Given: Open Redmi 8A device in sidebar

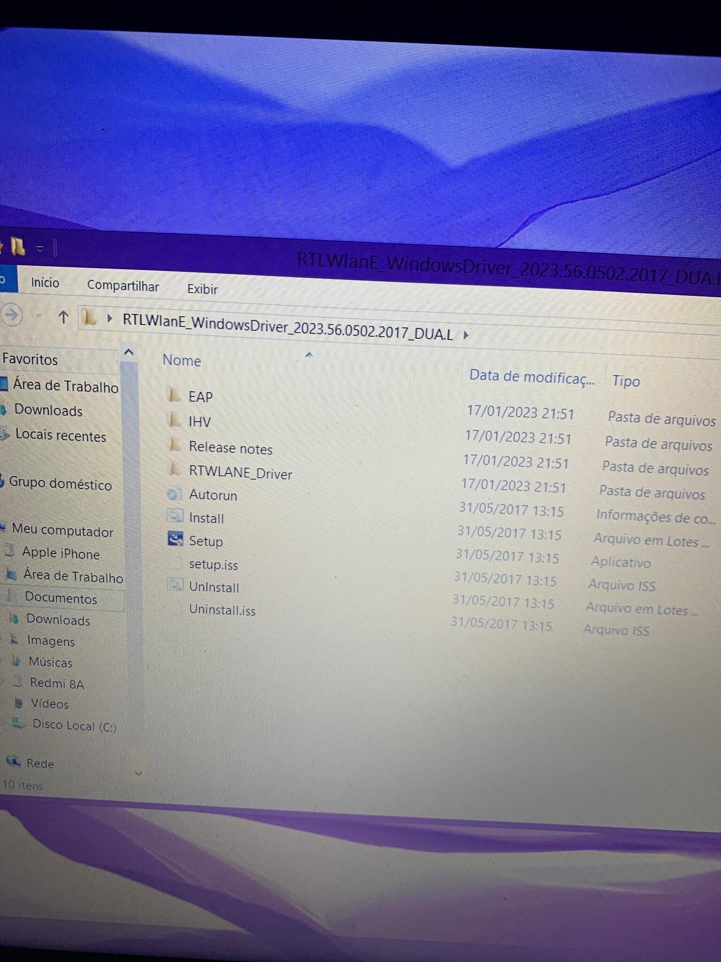Looking at the screenshot, I should tap(57, 683).
